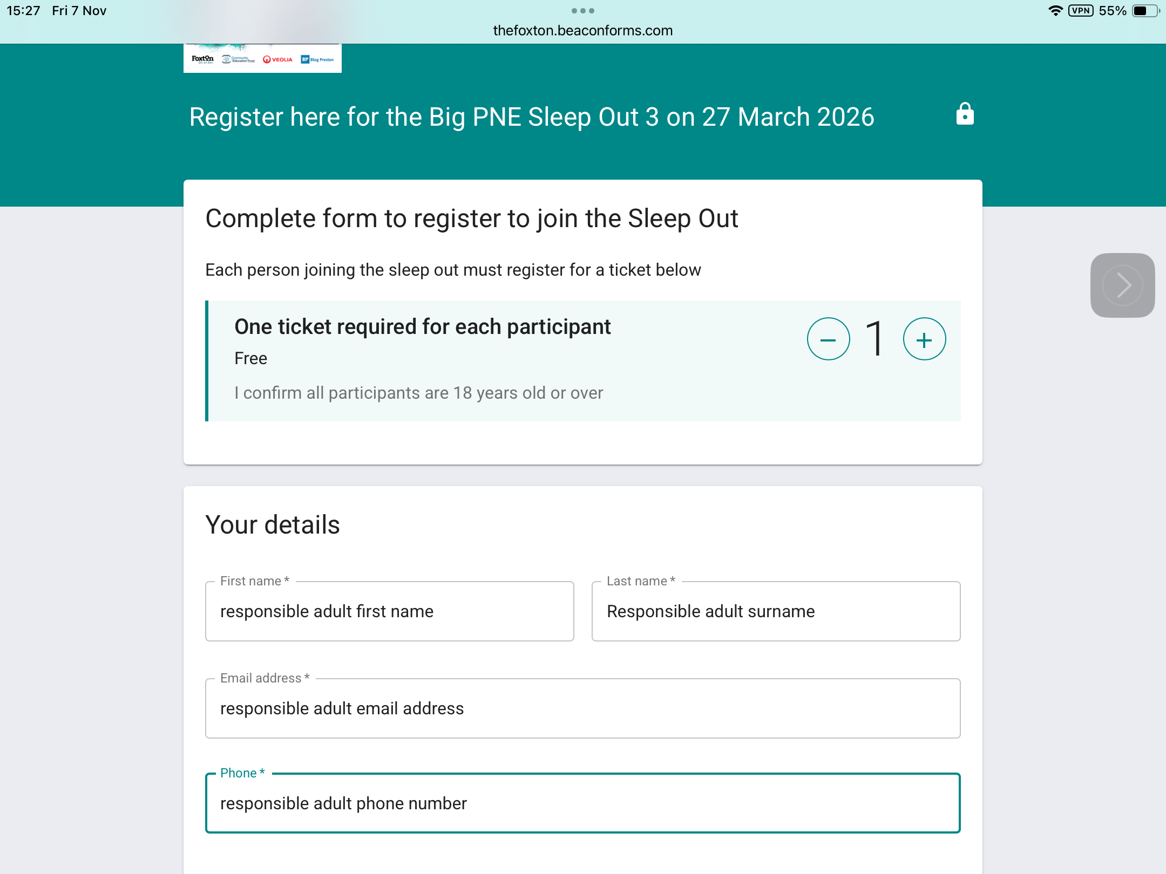Viewport: 1166px width, 874px height.
Task: Tap the thefoxton.beaconforms.com address bar
Action: click(582, 31)
